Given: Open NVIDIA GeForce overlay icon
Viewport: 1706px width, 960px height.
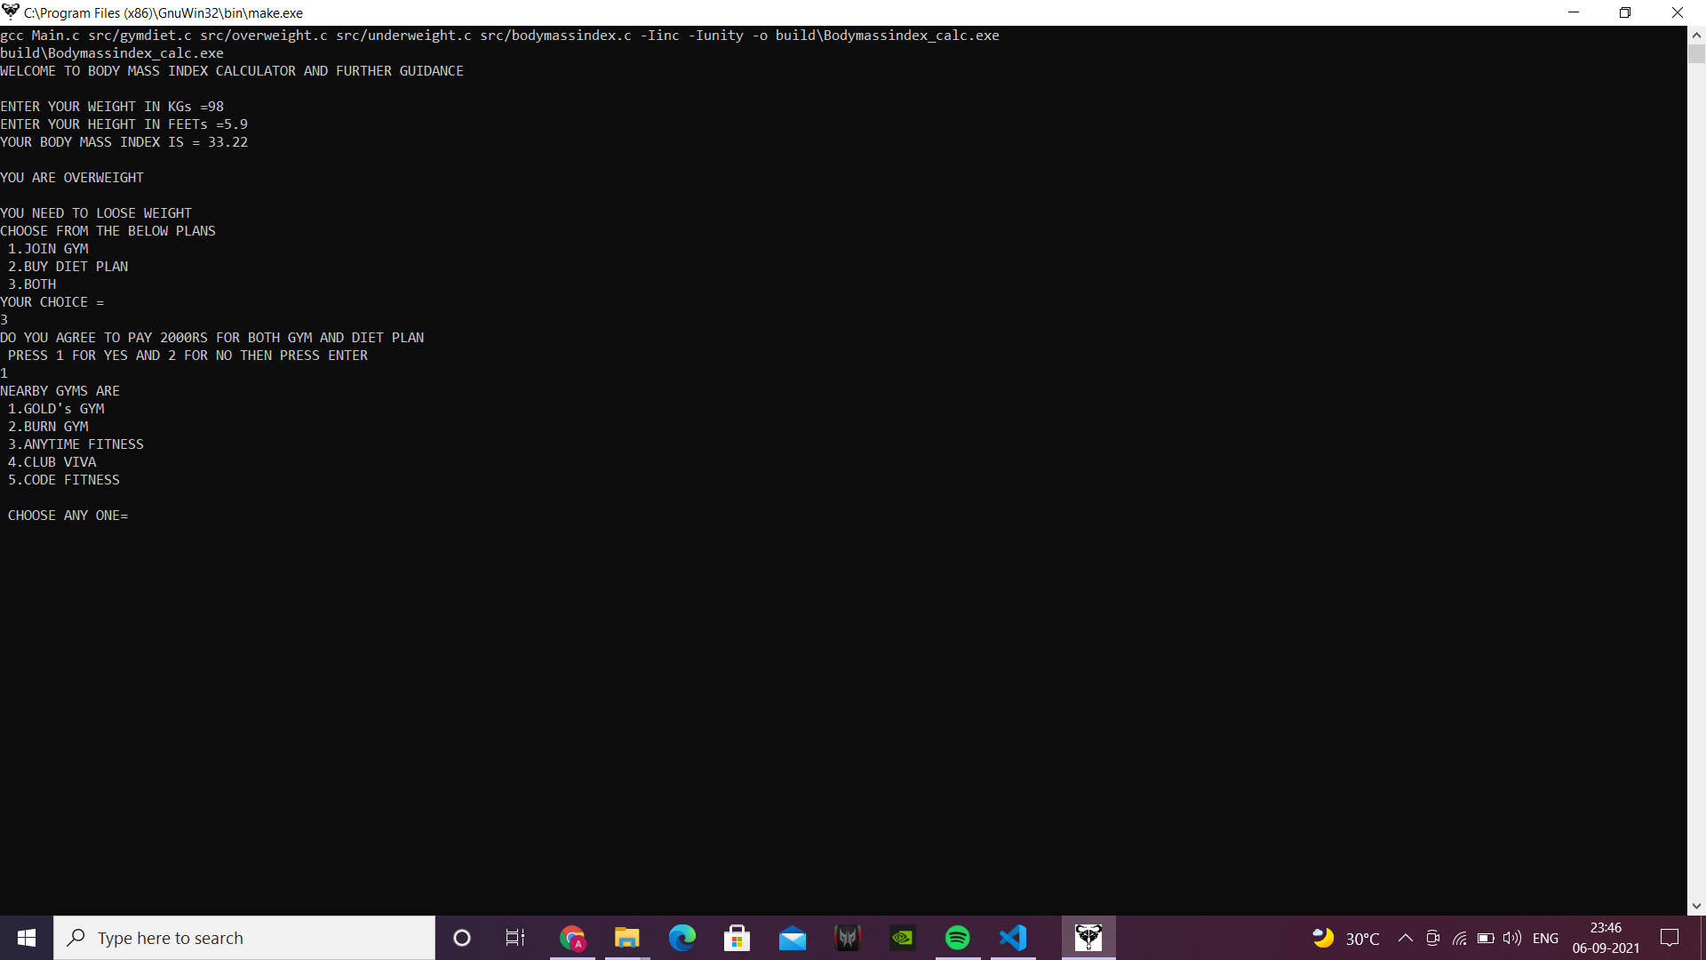Looking at the screenshot, I should point(902,937).
